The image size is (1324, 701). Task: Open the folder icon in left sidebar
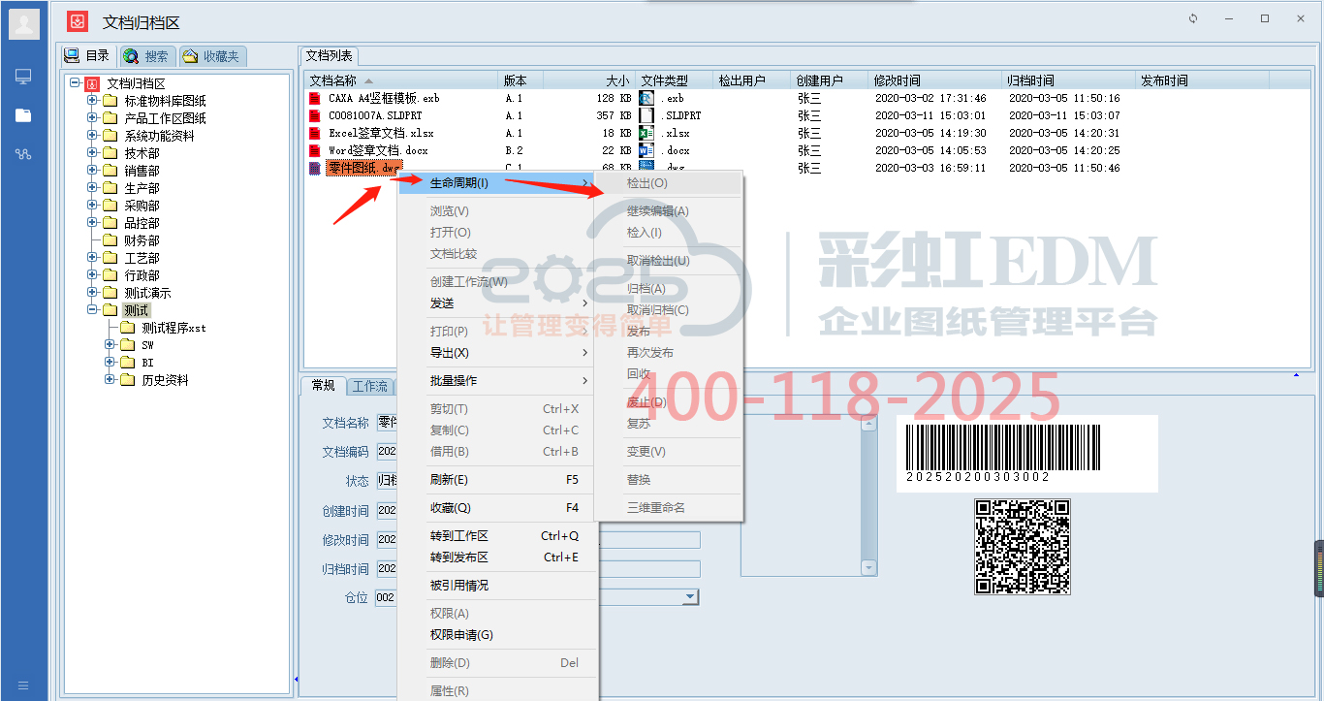[x=23, y=115]
